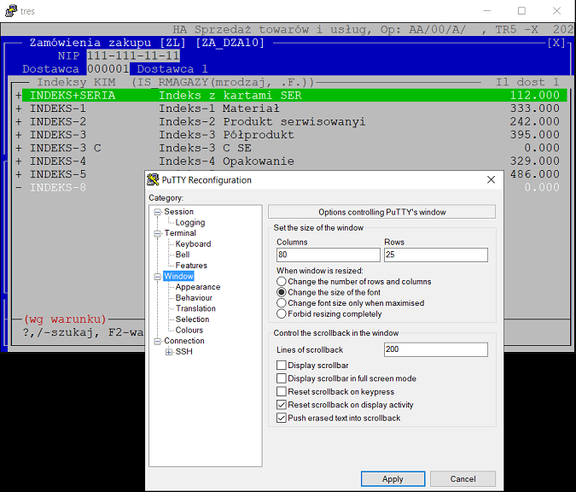Select the Connection category
The image size is (576, 492).
[x=184, y=341]
